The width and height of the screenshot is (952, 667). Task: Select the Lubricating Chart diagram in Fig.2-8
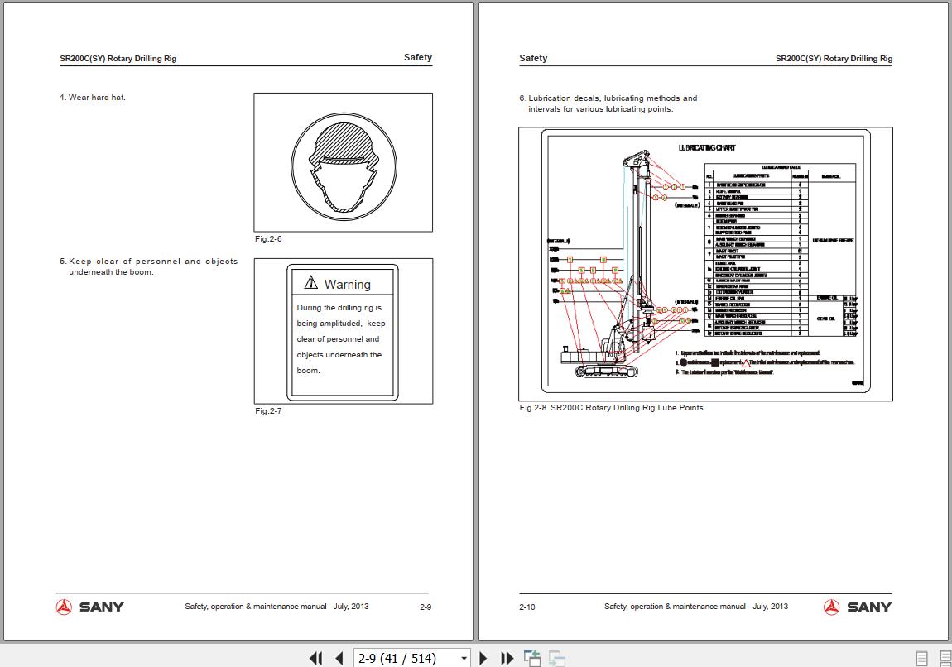coord(704,263)
